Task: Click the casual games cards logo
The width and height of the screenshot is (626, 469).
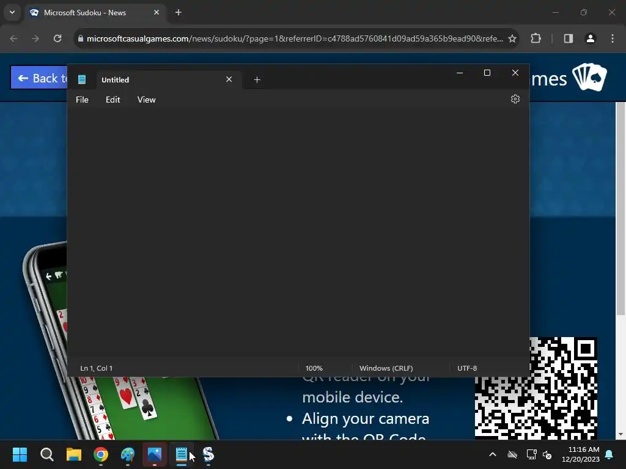Action: coord(590,77)
